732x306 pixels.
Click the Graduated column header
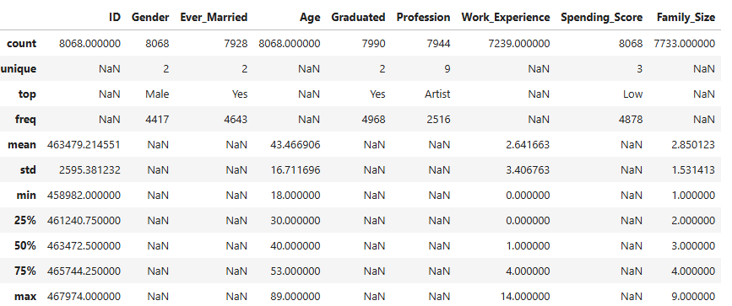(358, 18)
